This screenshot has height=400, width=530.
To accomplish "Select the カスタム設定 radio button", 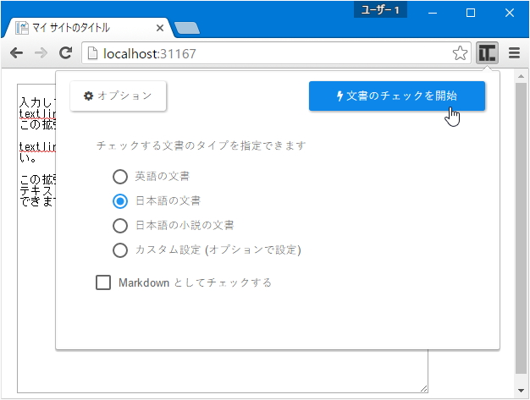I will pyautogui.click(x=120, y=250).
